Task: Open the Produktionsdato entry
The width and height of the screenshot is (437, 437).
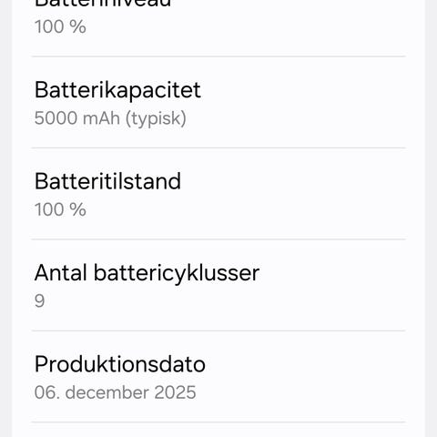Action: 218,376
